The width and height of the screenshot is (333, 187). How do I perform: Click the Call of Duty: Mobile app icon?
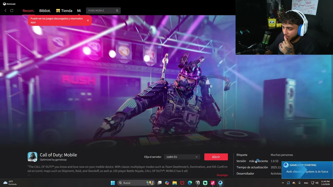[x=33, y=157]
